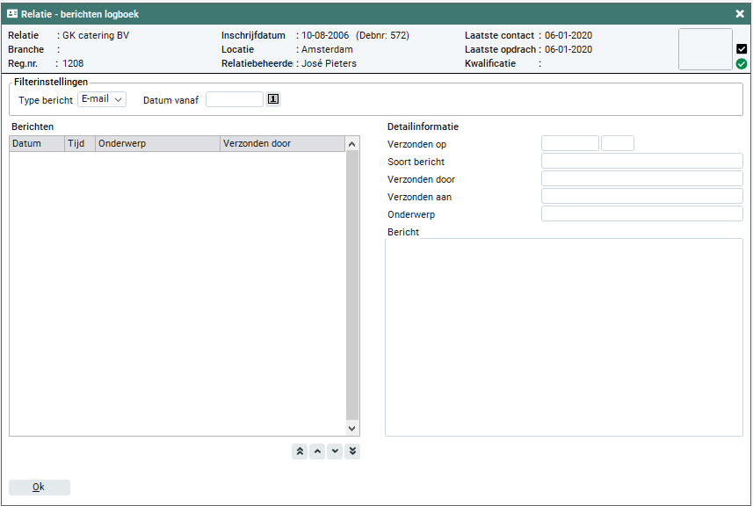This screenshot has height=506, width=753.
Task: Click inside the Bericht text area
Action: coord(563,336)
